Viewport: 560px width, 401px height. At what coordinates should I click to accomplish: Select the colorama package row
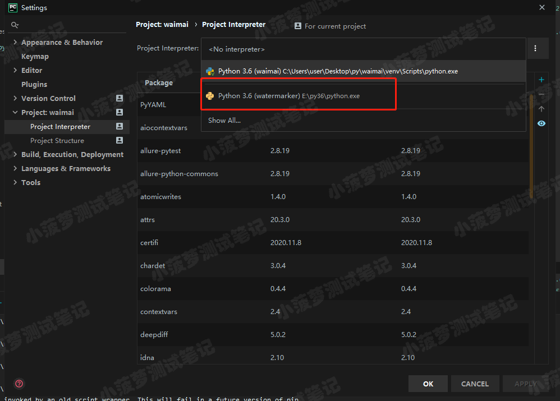tap(333, 288)
